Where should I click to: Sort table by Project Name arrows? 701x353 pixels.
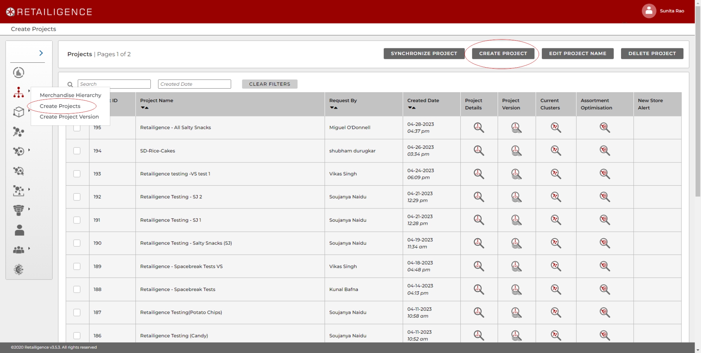click(144, 108)
